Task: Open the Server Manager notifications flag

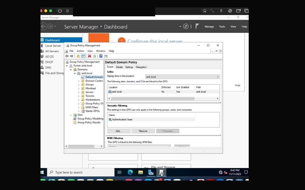Action: (x=197, y=26)
